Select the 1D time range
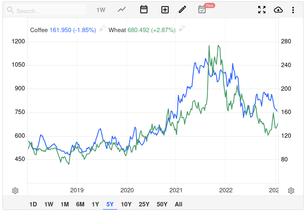304x212 pixels. (x=33, y=204)
